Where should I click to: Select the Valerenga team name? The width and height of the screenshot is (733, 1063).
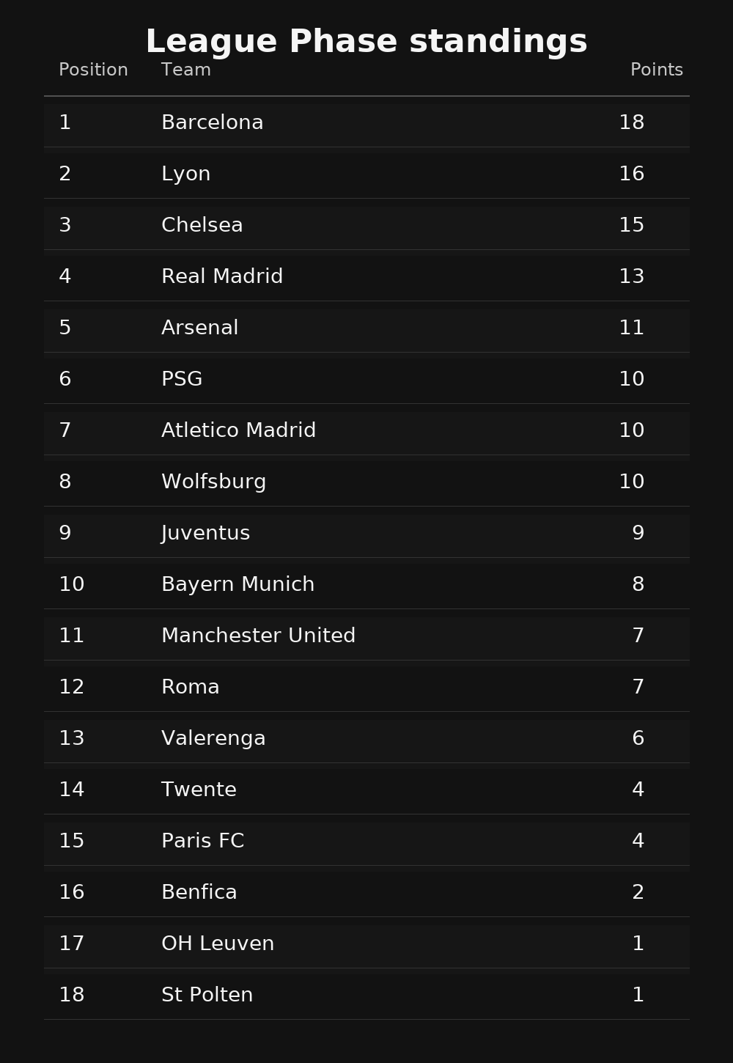point(213,738)
